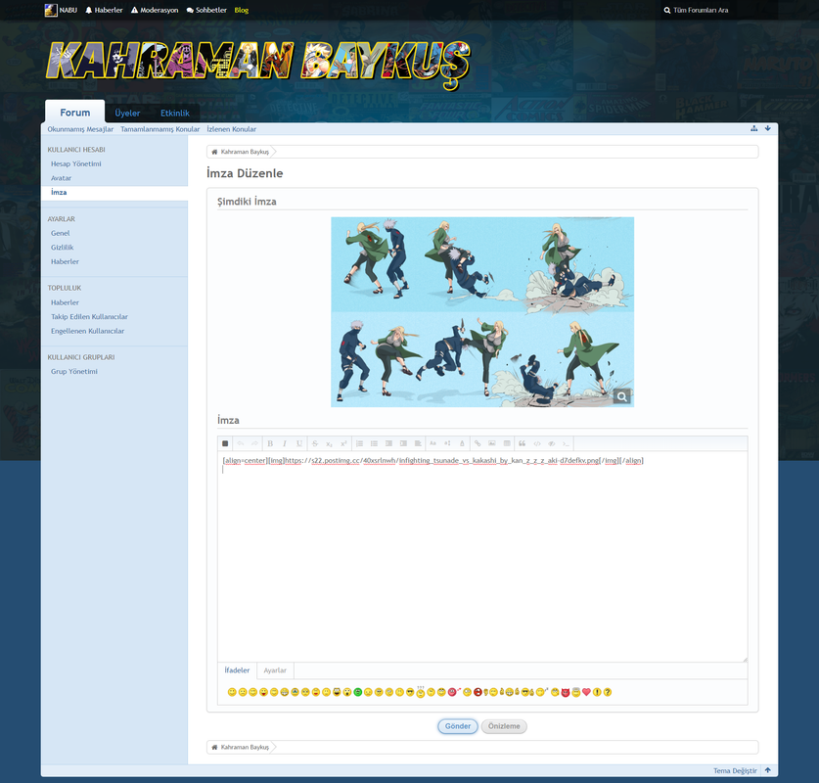Screen dimensions: 819x783
Task: Insert spoiler tag from toolbar
Action: (551, 443)
